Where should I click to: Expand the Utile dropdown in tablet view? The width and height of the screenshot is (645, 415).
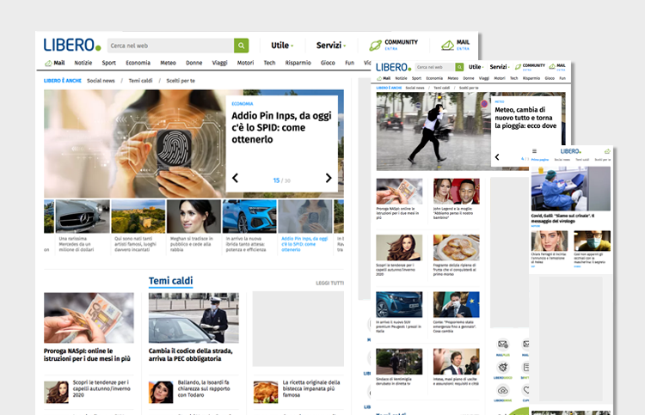click(x=476, y=67)
